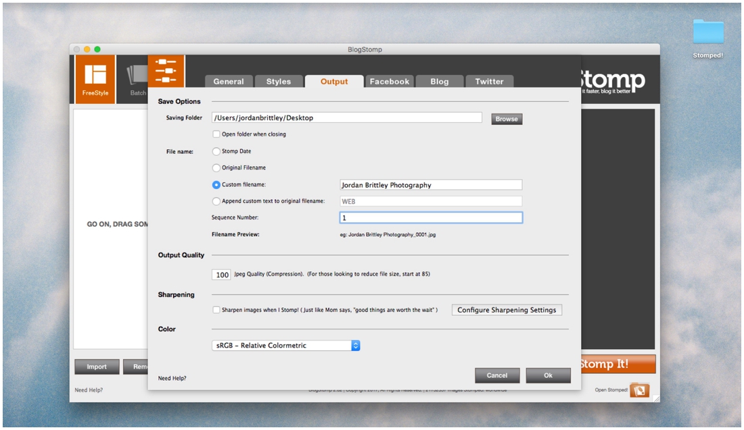Click Need Help in the settings dialog

point(172,378)
